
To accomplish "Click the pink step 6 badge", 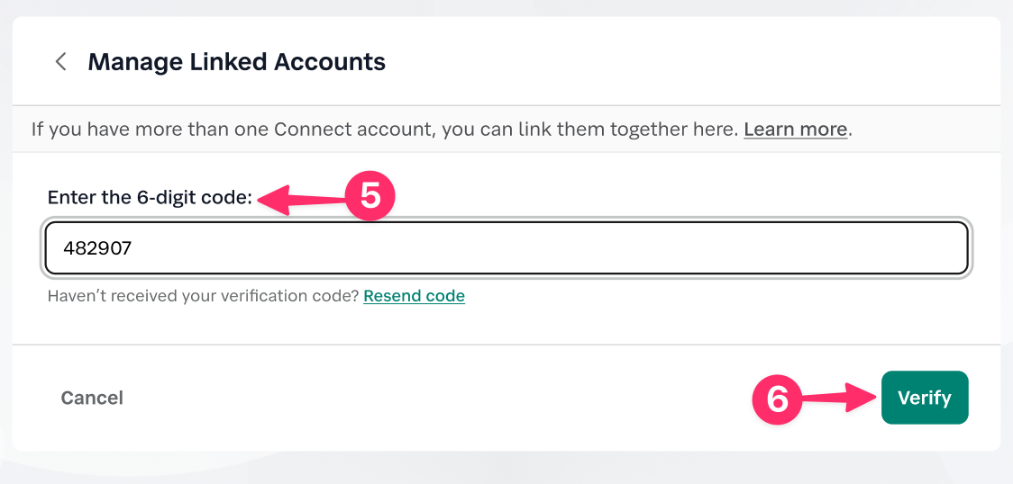I will (x=777, y=398).
